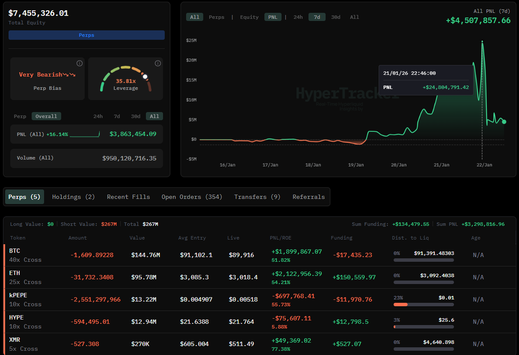The height and width of the screenshot is (355, 519).
Task: Go to the Transfers (9) tab
Action: 257,197
